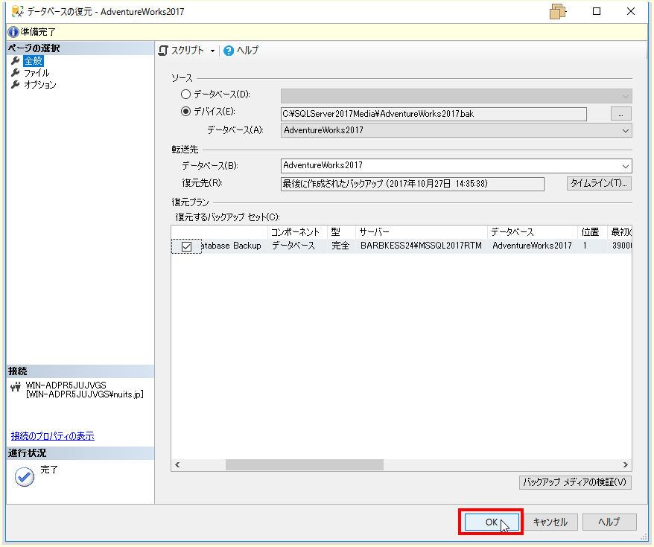Click the 完全 type cell

pos(341,246)
